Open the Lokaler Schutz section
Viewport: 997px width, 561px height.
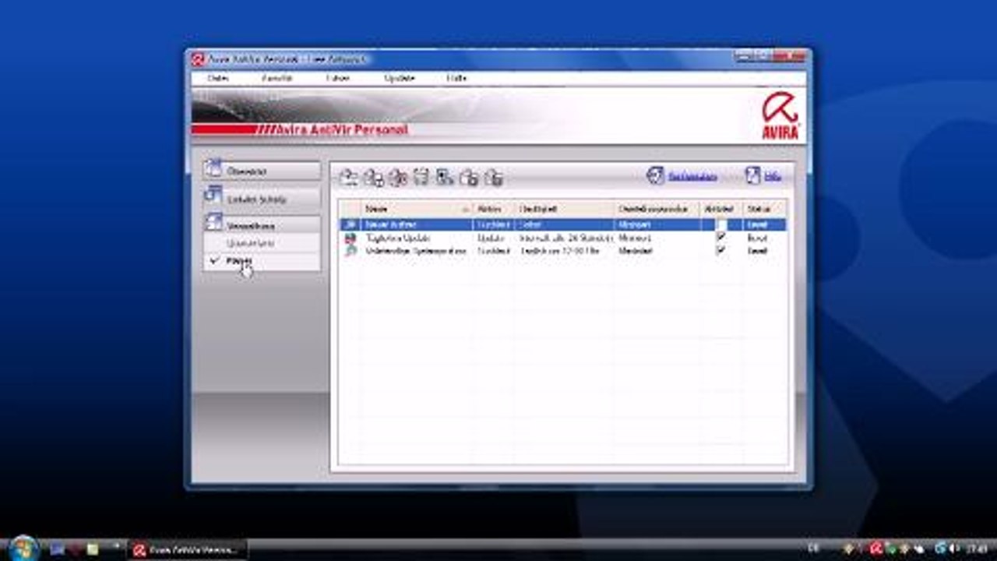(x=262, y=199)
